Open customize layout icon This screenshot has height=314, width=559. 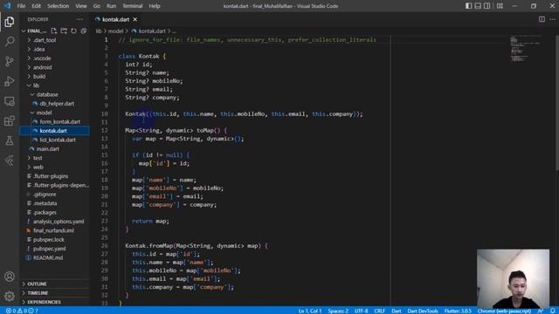500,6
